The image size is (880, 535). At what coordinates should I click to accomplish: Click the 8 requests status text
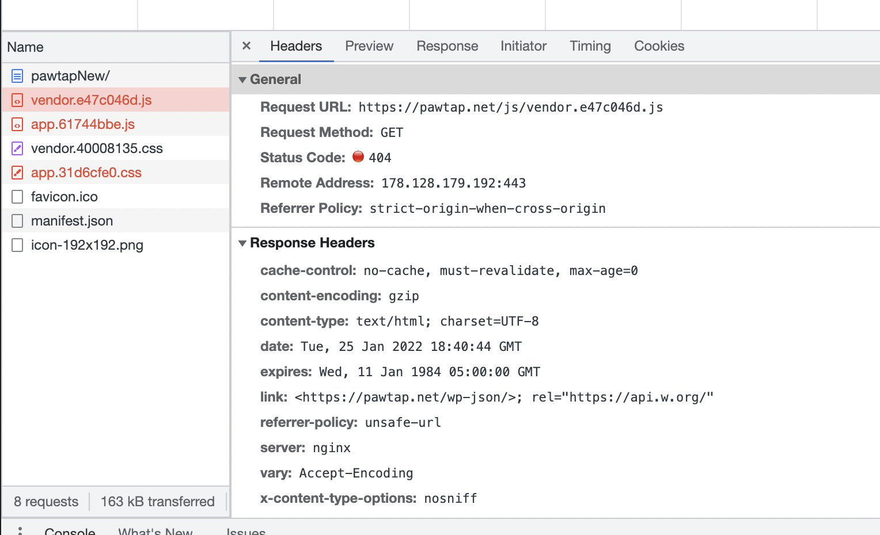46,502
